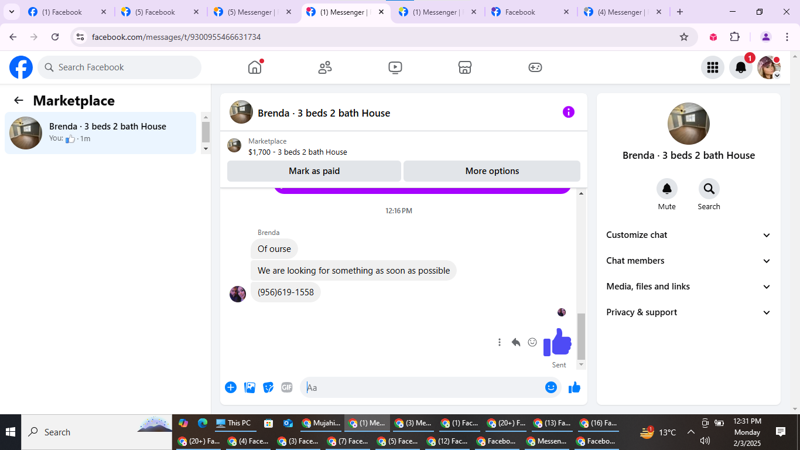Expand Media, files and links section
The image size is (800, 450).
(689, 287)
